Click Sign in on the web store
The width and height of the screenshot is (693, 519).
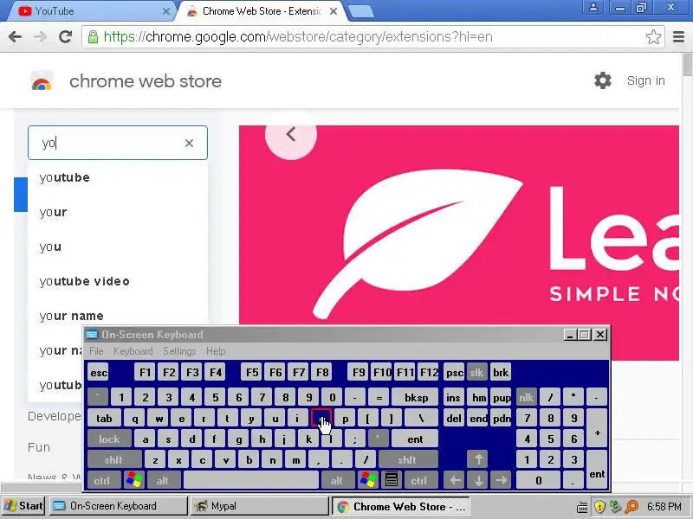(645, 80)
